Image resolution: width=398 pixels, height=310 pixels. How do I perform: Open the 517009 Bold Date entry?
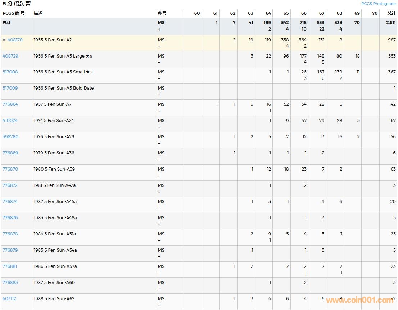[10, 88]
